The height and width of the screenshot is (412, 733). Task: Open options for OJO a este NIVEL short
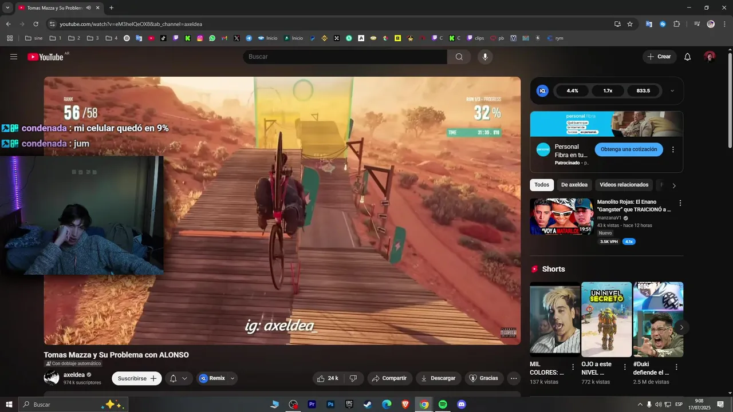[x=625, y=367]
